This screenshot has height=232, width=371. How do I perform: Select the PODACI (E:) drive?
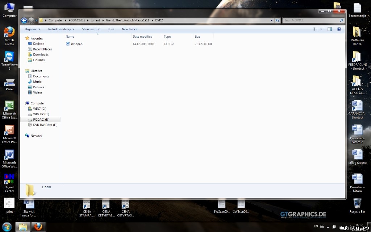pyautogui.click(x=40, y=120)
